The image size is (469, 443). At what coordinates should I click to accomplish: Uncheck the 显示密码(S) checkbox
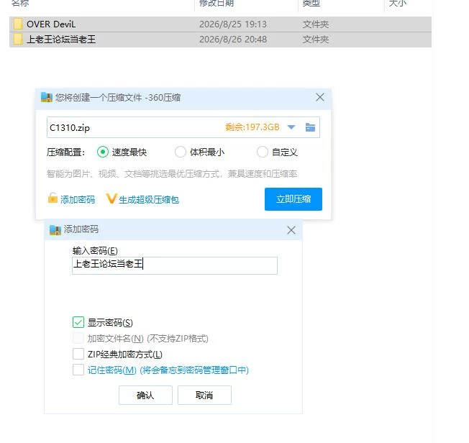point(78,322)
